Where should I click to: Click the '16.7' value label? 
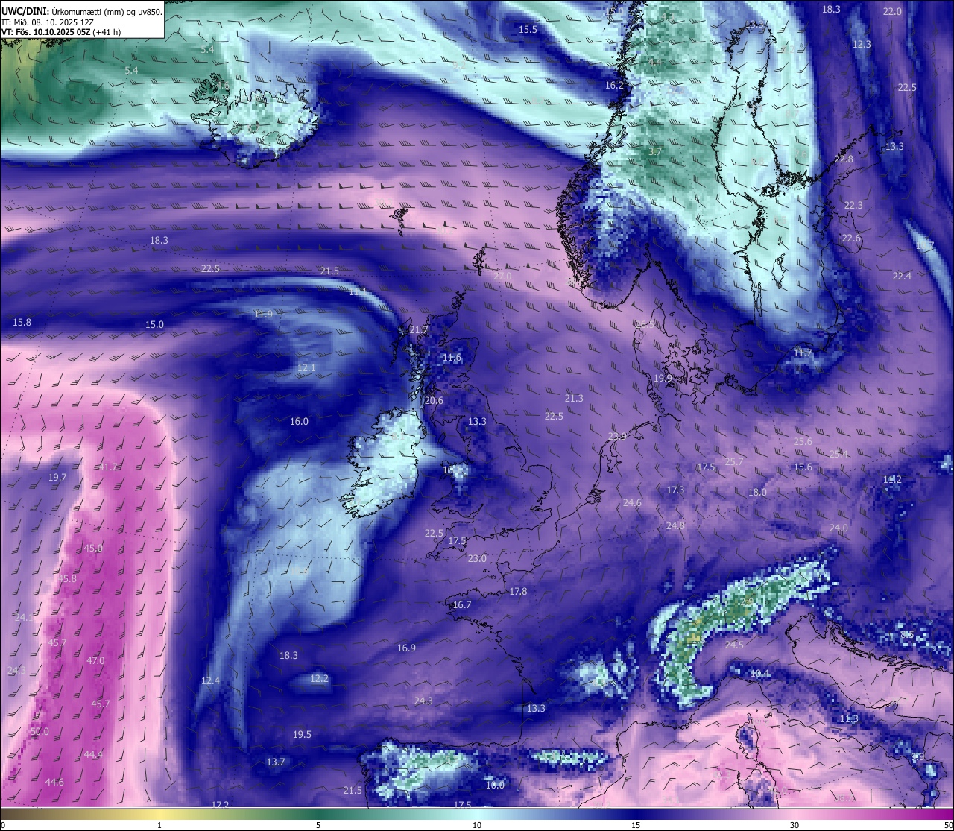pyautogui.click(x=462, y=605)
